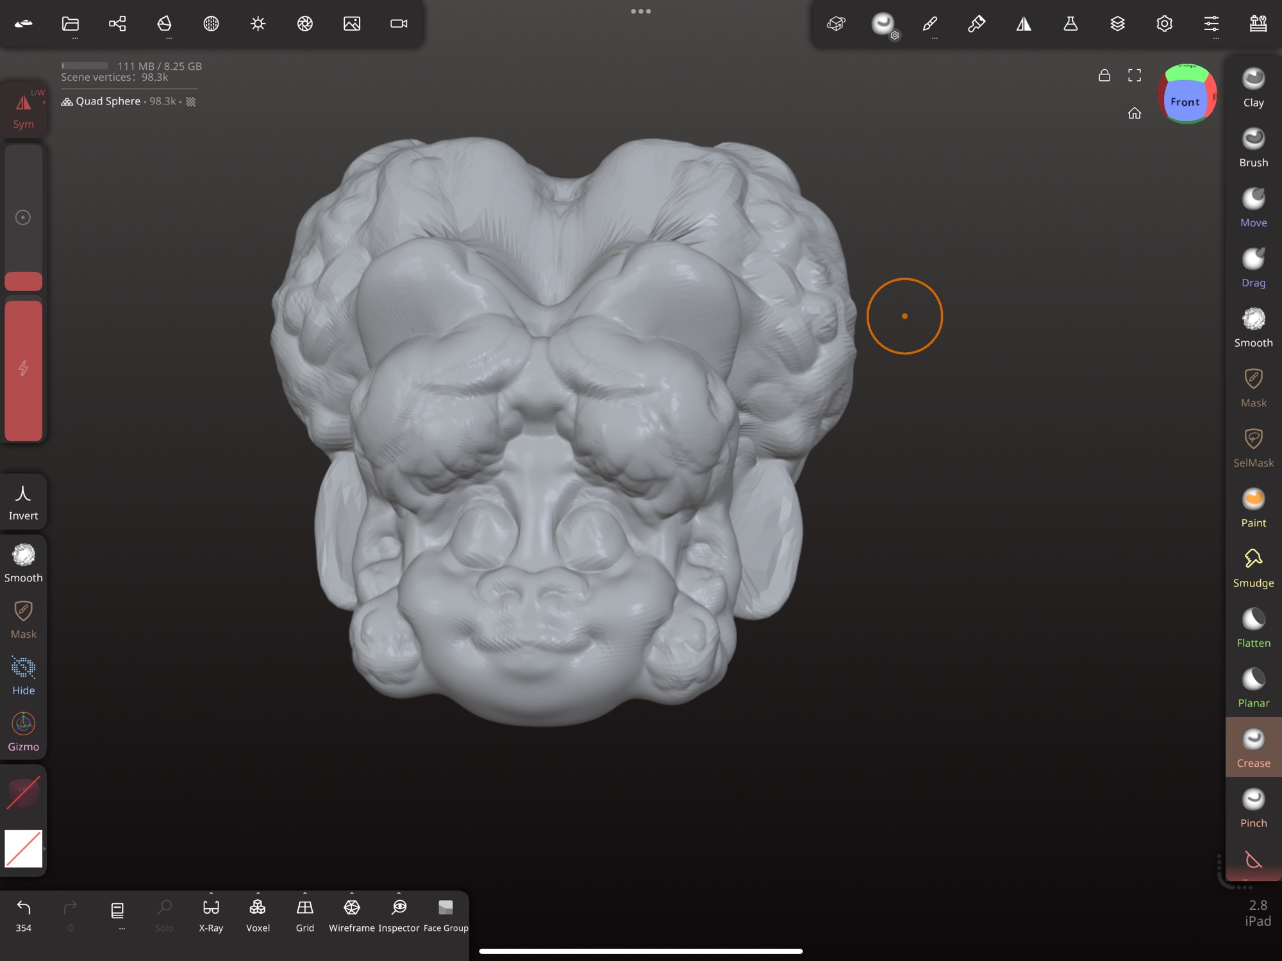
Task: Select the Clay sculpting tool
Action: 1253,87
